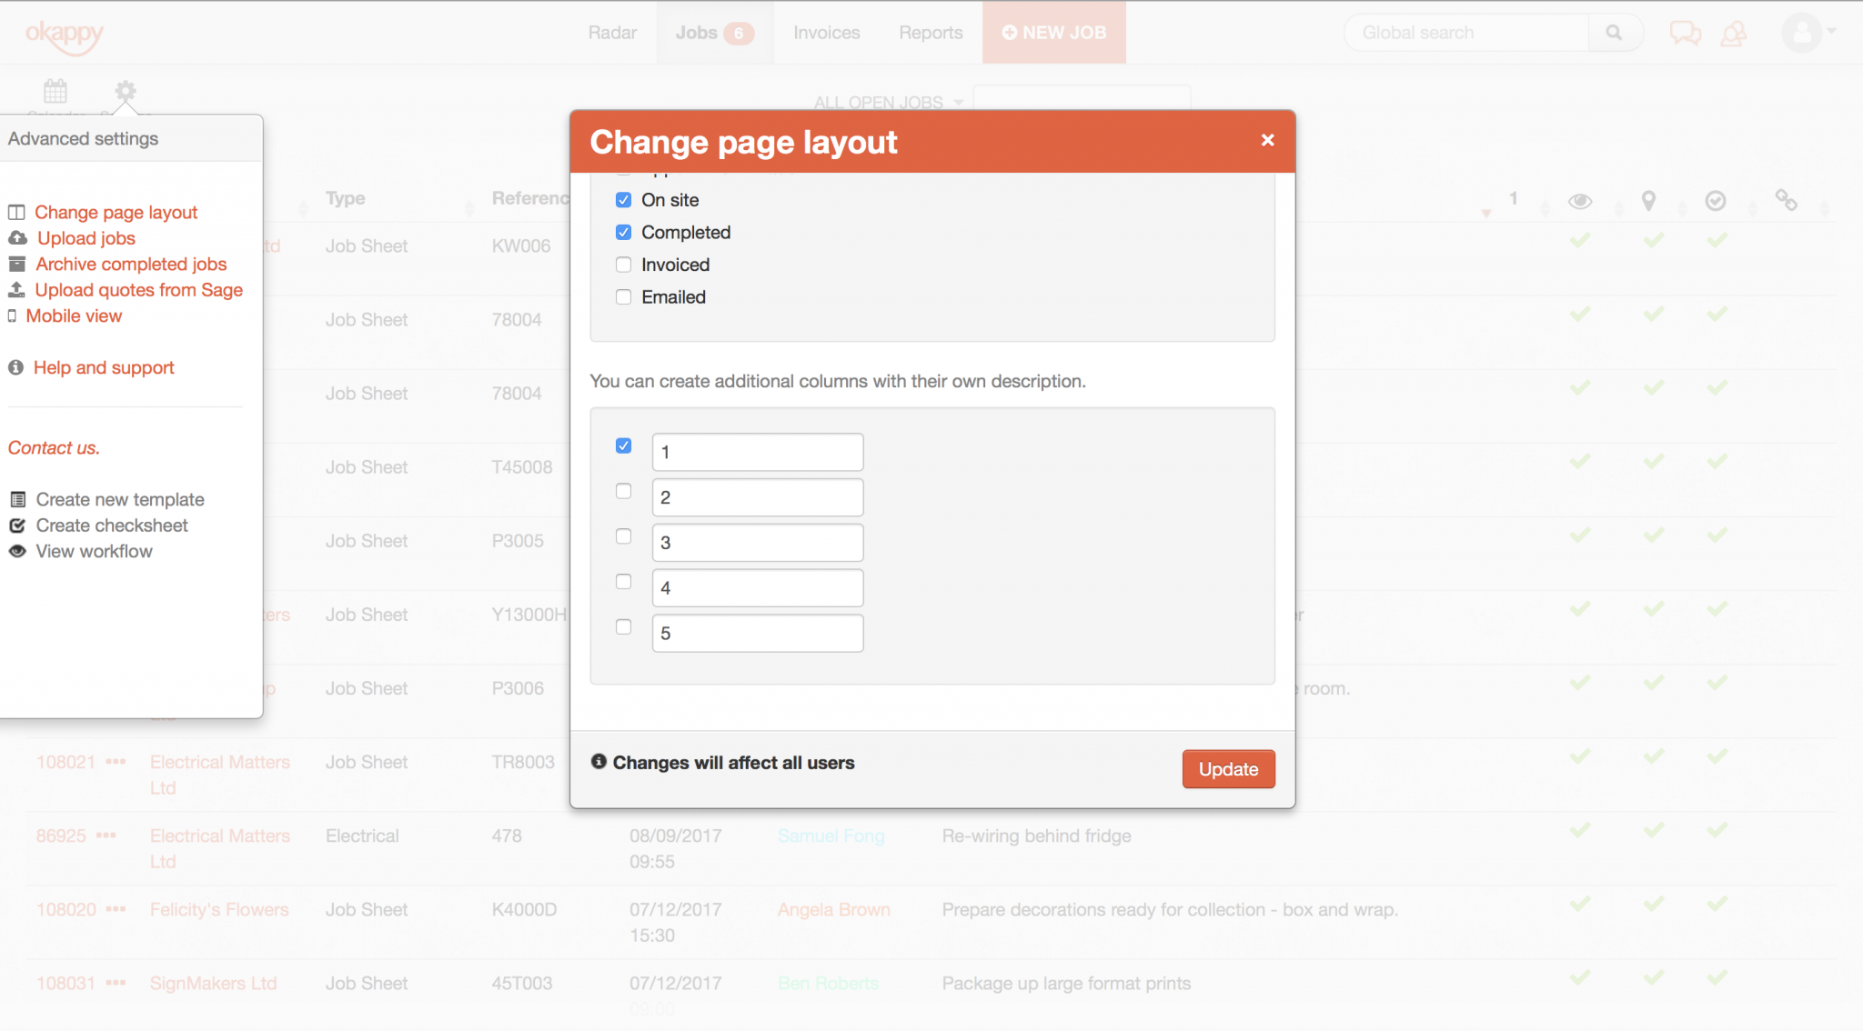Click the Create new template icon

click(17, 500)
